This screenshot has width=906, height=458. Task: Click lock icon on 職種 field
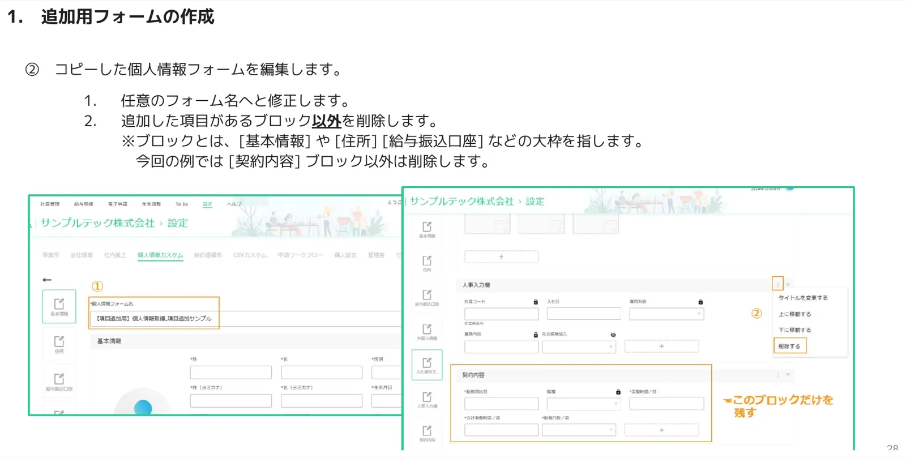[618, 392]
